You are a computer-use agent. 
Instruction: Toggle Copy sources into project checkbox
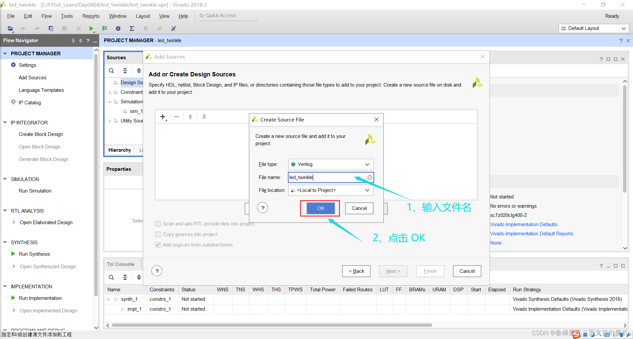coord(158,234)
